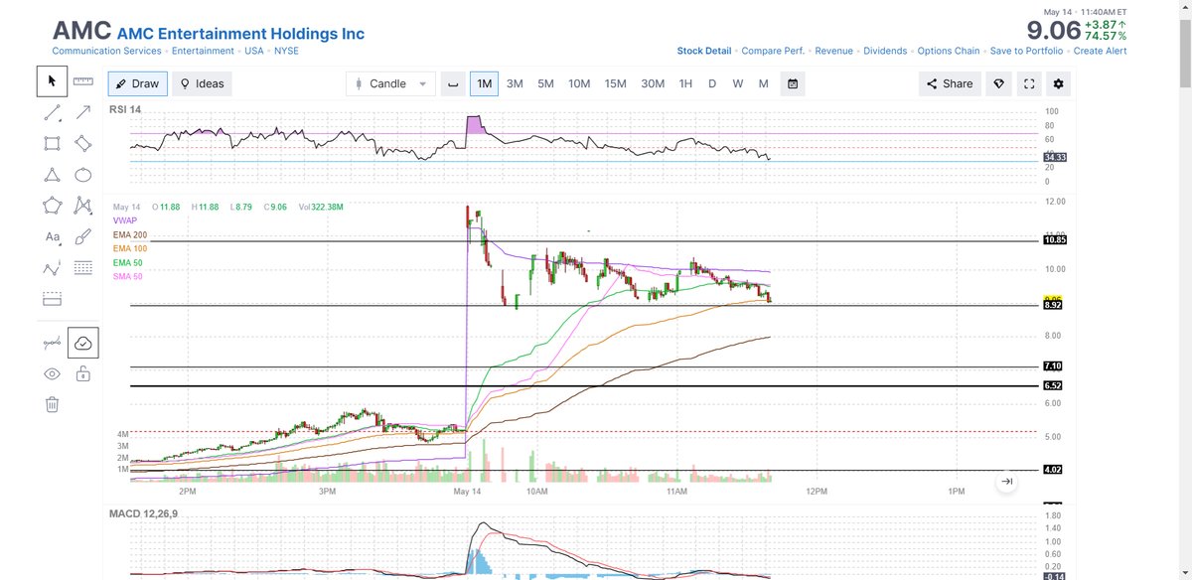1192x580 pixels.
Task: Click the SMA 50 indicator label
Action: 127,276
